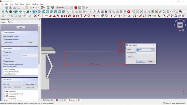Click the red Record macro button
The height and width of the screenshot is (105, 187).
[76, 8]
